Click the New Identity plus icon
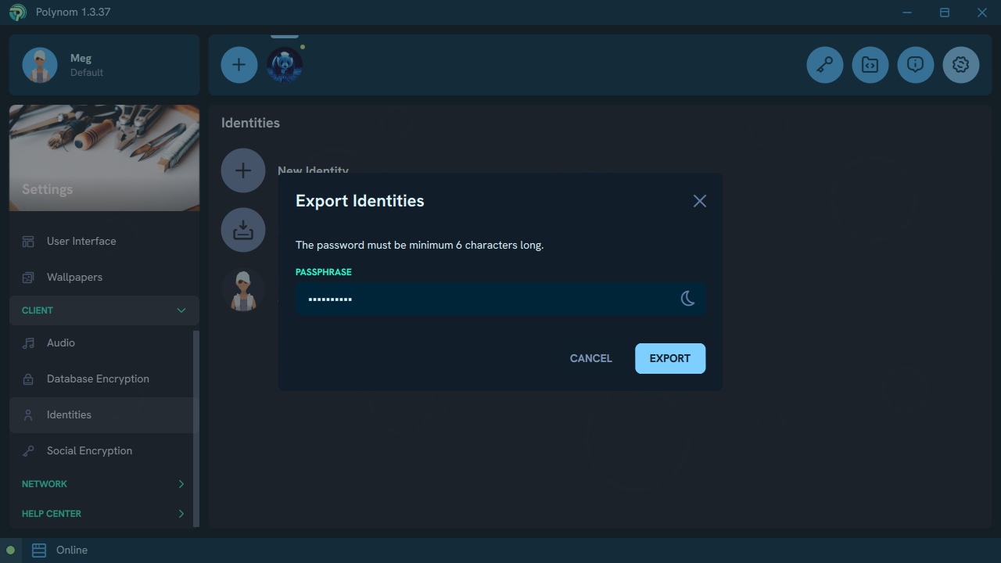This screenshot has width=1001, height=563. pos(243,170)
